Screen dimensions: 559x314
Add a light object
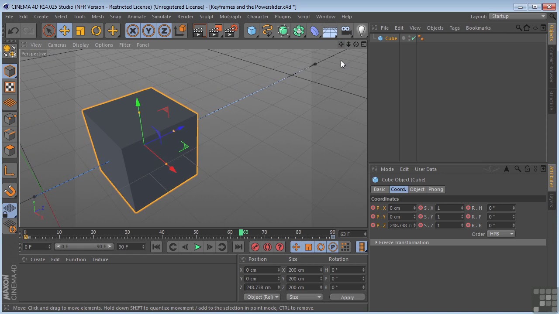coord(362,31)
